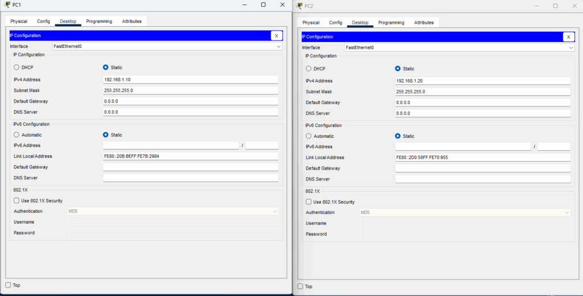Viewport: 583px width, 296px height.
Task: Go to Attributes tab in PC2
Action: tap(424, 23)
